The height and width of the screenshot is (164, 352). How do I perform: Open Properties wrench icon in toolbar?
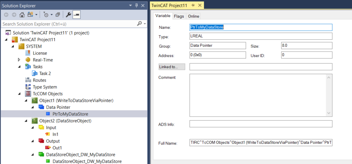68,15
